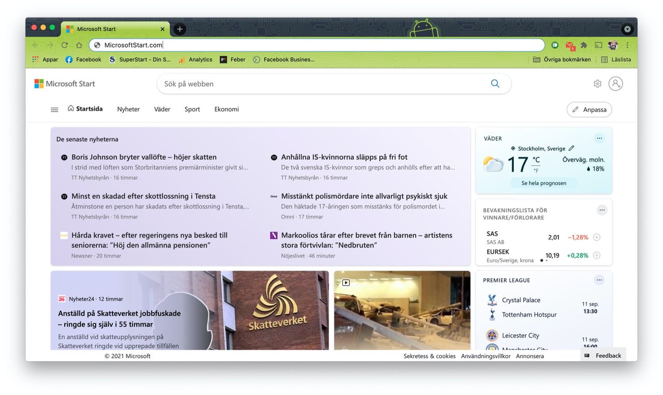This screenshot has width=663, height=395.
Task: Switch temperature to °F
Action: (536, 171)
